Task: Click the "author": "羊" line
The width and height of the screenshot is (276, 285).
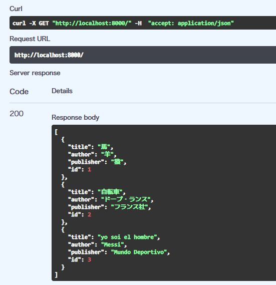Action: tap(92, 154)
